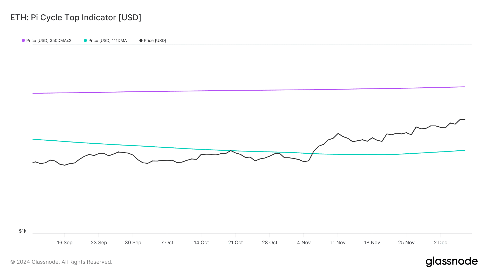This screenshot has width=488, height=274.
Task: Toggle the Price [USD] legend entry
Action: click(153, 41)
